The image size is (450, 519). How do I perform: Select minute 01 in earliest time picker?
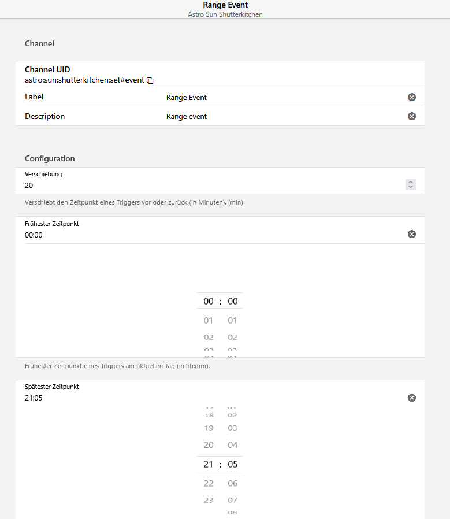pos(232,320)
